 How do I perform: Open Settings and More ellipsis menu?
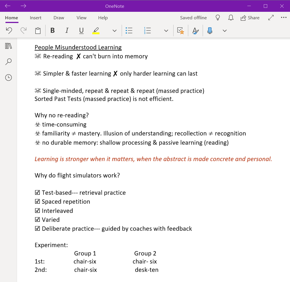click(284, 18)
